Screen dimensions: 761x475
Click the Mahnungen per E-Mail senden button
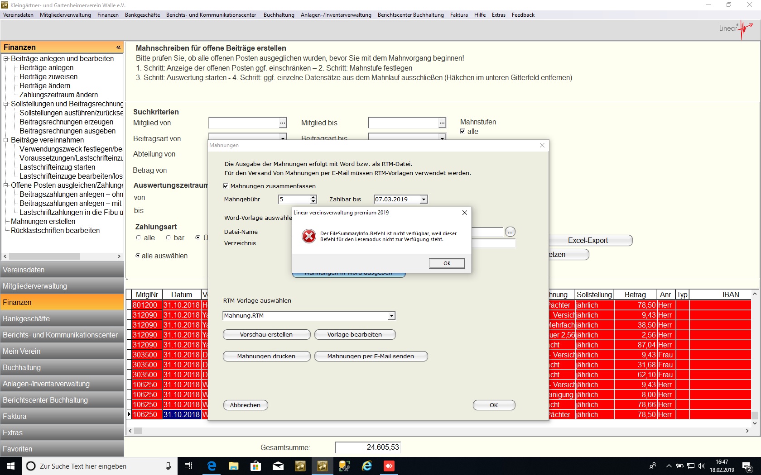[x=371, y=356]
